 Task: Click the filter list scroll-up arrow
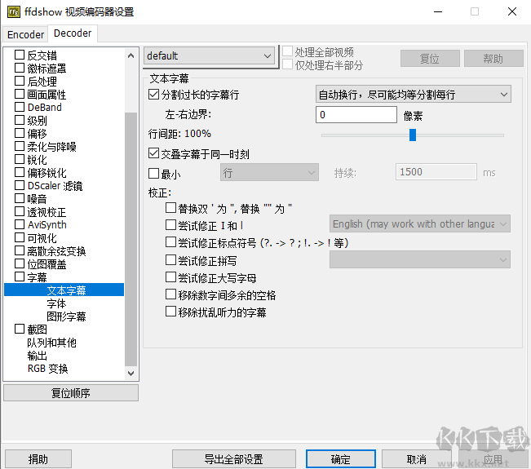tap(131, 55)
